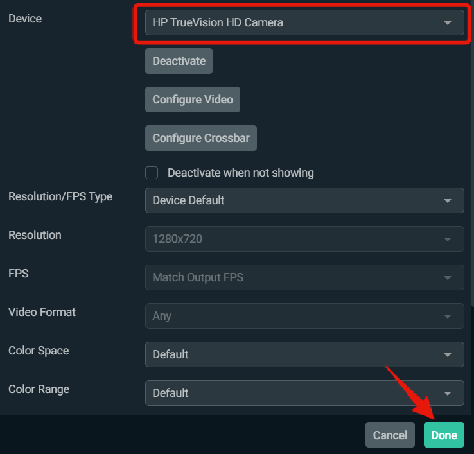Click Done to confirm settings
The image size is (474, 454).
tap(444, 435)
